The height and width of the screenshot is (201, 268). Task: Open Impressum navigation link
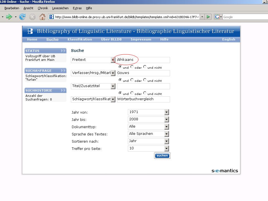(141, 39)
